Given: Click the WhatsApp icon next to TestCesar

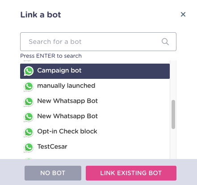Looking at the screenshot, I should click(x=29, y=147).
